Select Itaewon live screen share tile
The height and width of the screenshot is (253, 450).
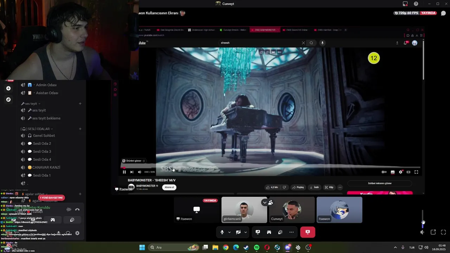pos(197,210)
